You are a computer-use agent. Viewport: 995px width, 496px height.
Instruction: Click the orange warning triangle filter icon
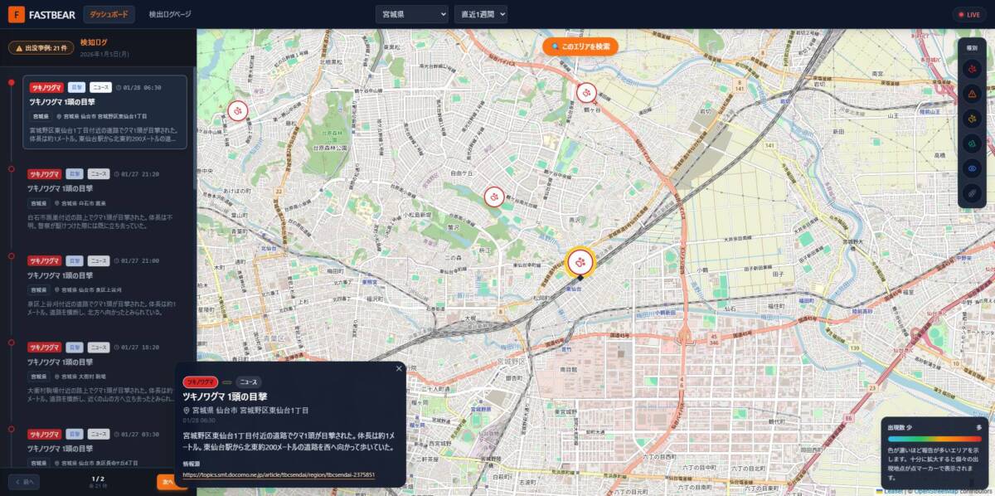click(x=973, y=93)
